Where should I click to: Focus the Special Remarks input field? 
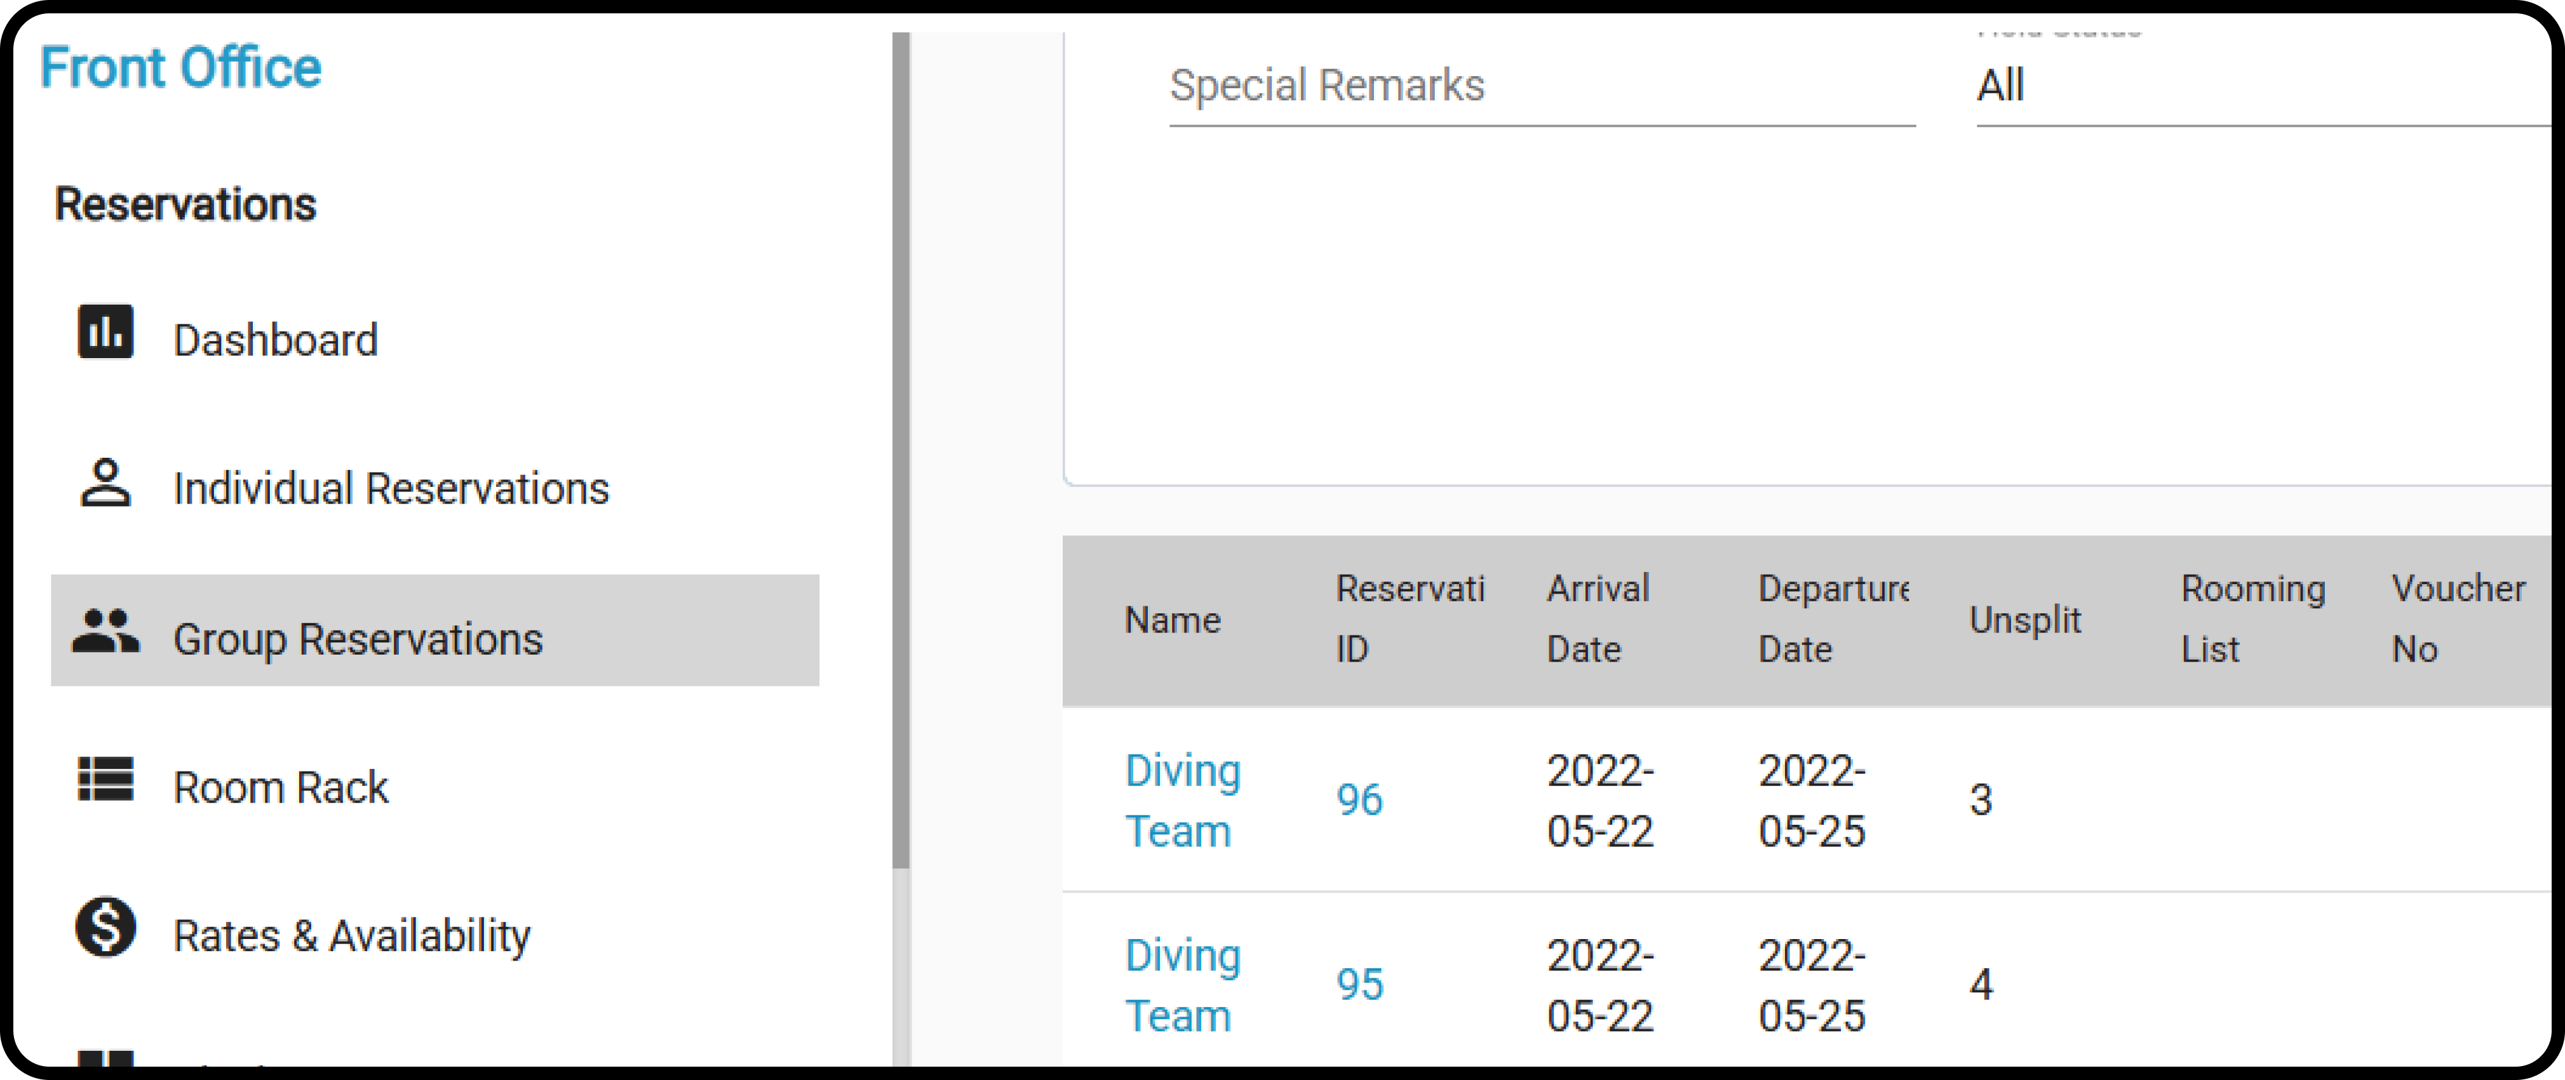point(1542,86)
